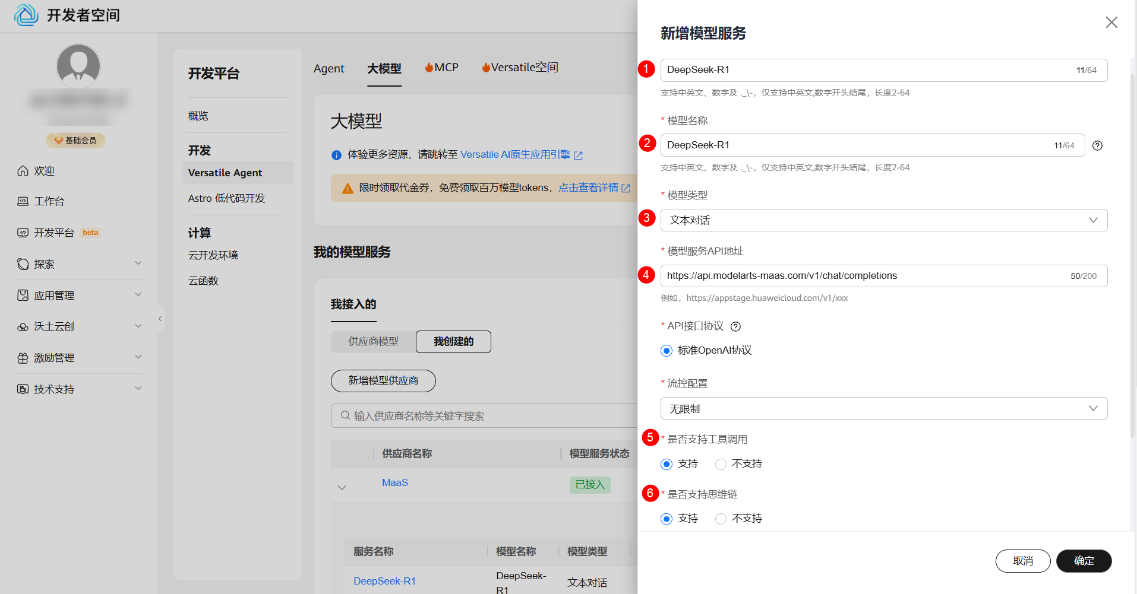Expand the 应用管理 menu chevron
Viewport: 1137px width, 594px height.
pyautogui.click(x=138, y=294)
